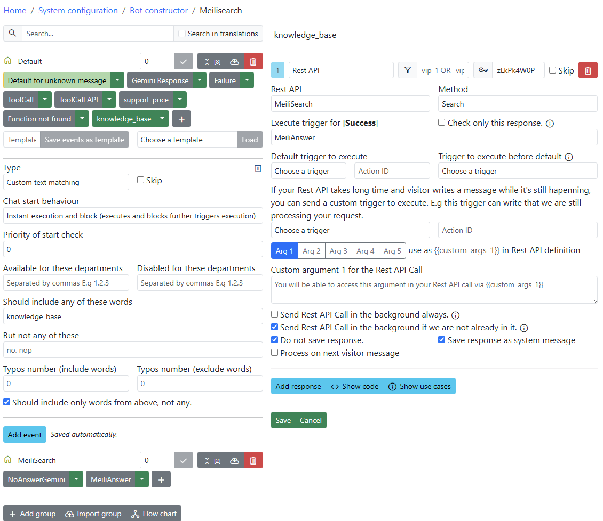This screenshot has width=603, height=521.
Task: Open dropdown for ToolCall API trigger
Action: (109, 100)
